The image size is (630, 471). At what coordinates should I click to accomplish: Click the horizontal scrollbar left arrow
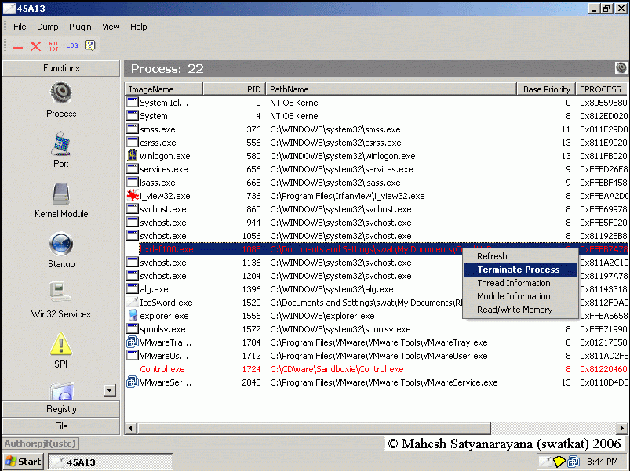[130, 428]
